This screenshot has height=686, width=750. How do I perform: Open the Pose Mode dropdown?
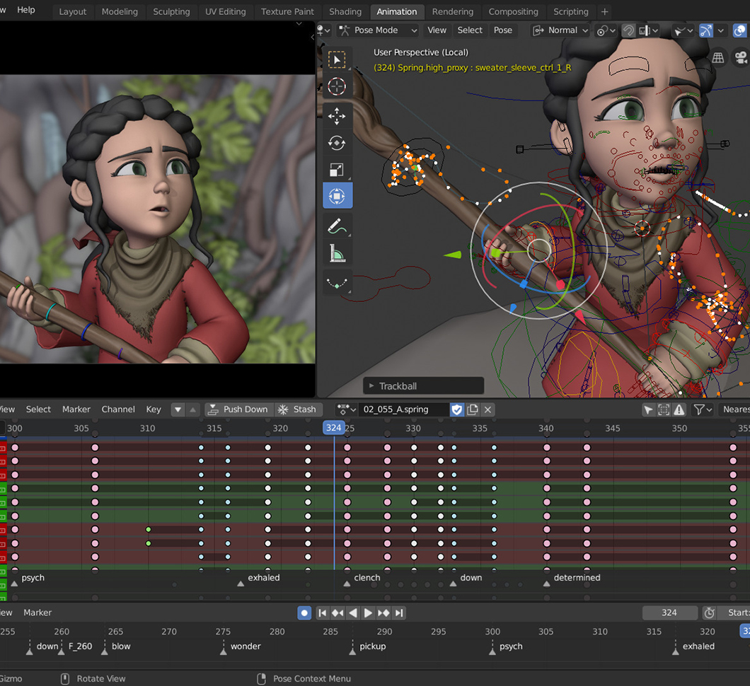click(378, 30)
